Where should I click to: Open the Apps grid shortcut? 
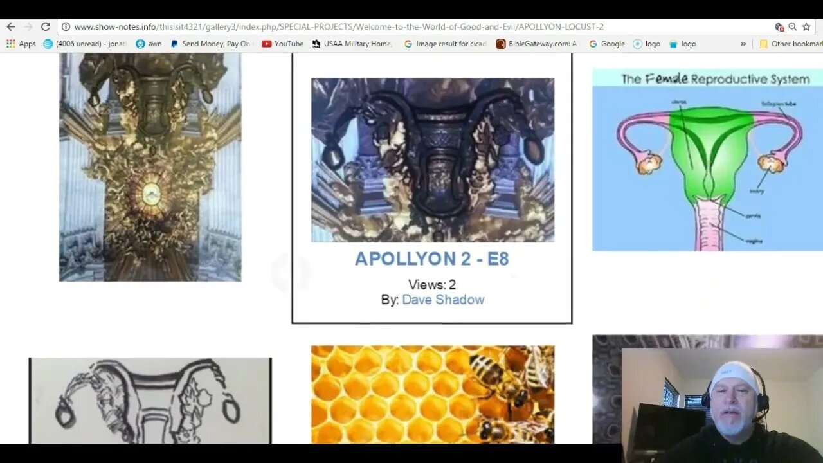21,44
